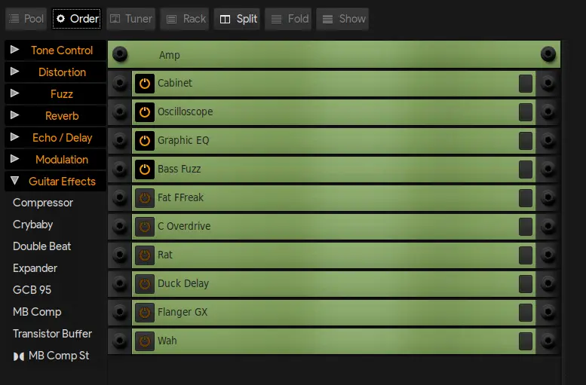Screen dimensions: 586x385
Task: Switch to the Rack view
Action: tap(185, 19)
